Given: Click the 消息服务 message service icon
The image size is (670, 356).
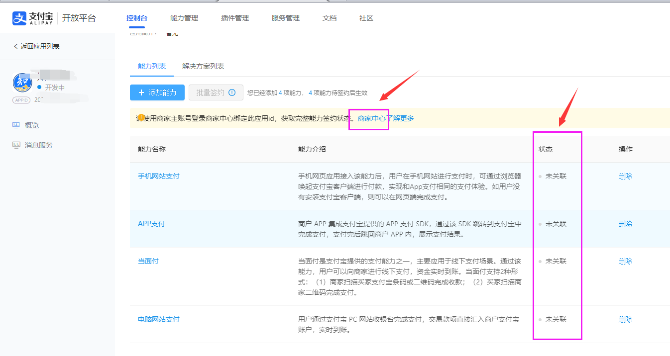Looking at the screenshot, I should pyautogui.click(x=16, y=145).
